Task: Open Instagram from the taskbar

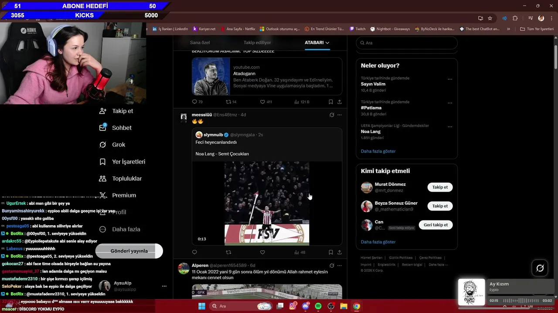Action: click(x=293, y=306)
